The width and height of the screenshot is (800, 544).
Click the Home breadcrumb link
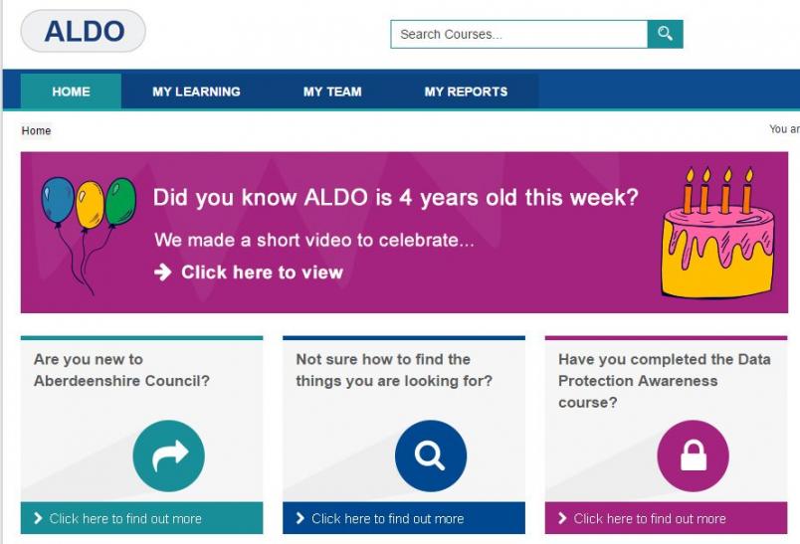[36, 130]
